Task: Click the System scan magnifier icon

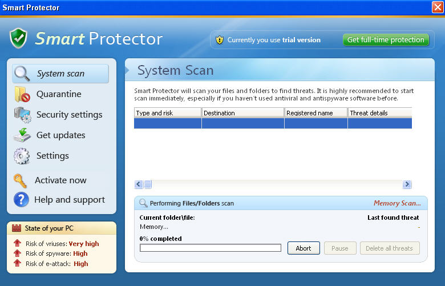Action: click(22, 74)
